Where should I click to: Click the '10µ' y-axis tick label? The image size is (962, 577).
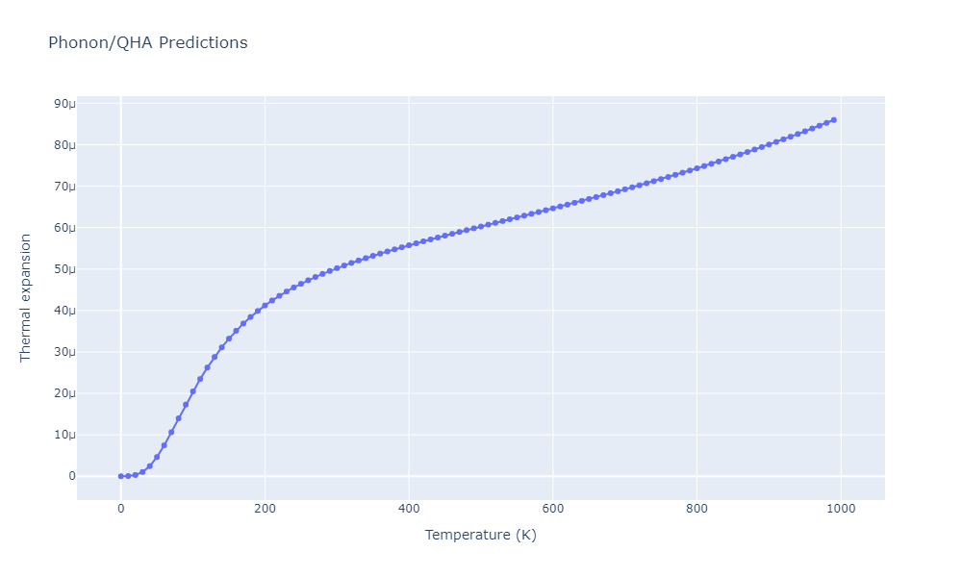click(65, 435)
